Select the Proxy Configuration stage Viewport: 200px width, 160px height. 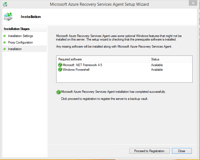tap(20, 42)
